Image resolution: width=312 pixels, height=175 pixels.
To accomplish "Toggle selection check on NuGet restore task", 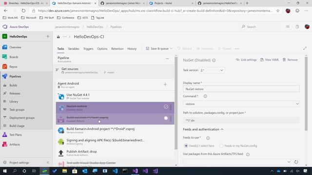I will [x=166, y=107].
